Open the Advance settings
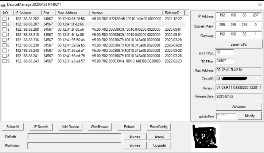264x153 pixels. (x=239, y=107)
